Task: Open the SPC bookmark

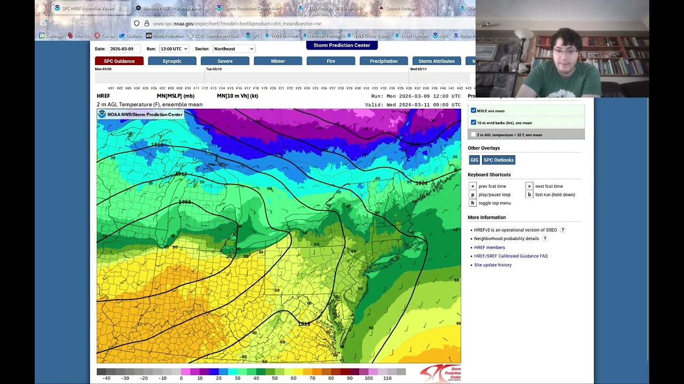Action: tap(253, 36)
